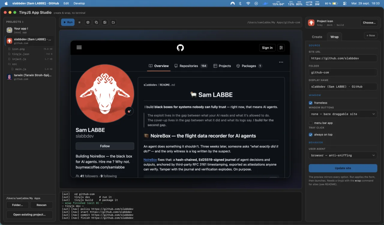This screenshot has width=384, height=225.
Task: Click the battery status icon in menu bar
Action: tap(335, 4)
